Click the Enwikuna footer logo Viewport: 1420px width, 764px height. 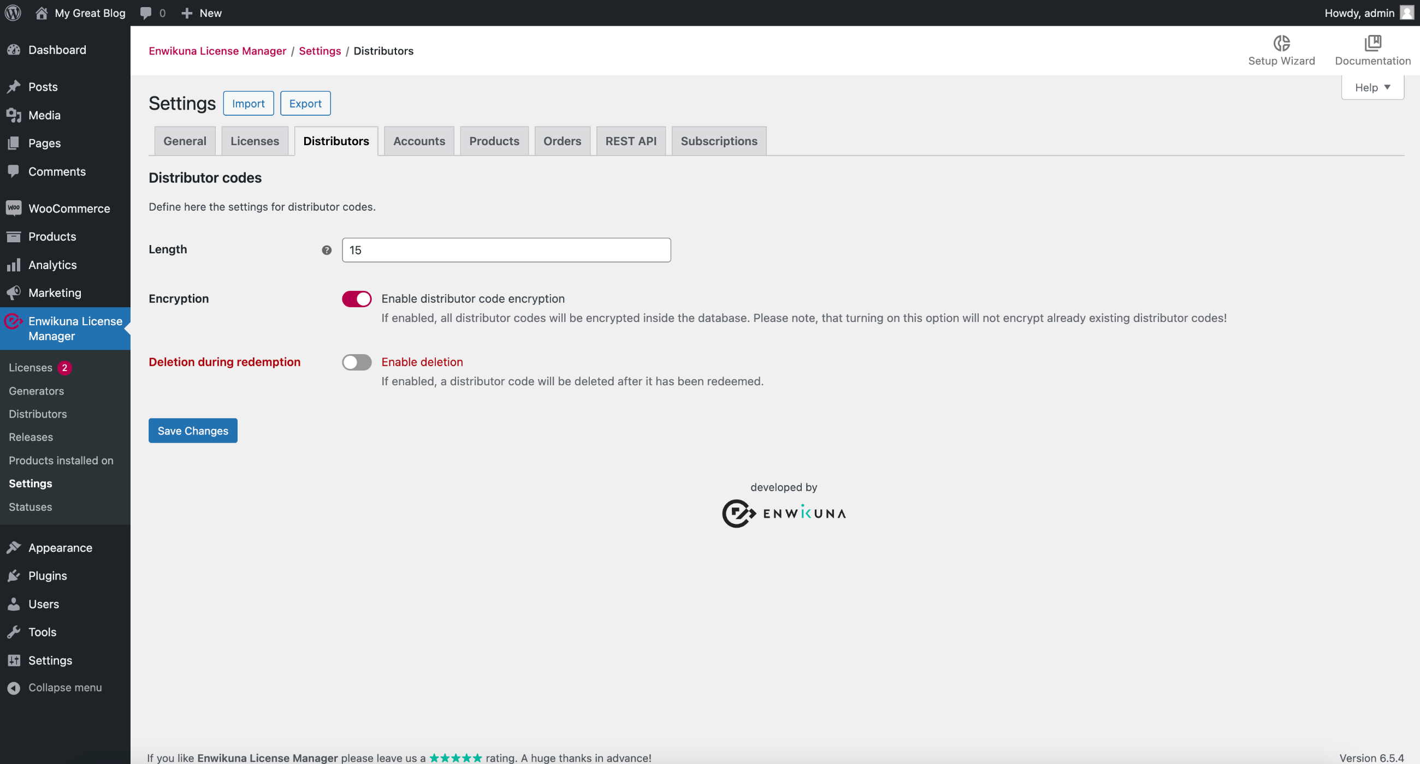coord(783,514)
